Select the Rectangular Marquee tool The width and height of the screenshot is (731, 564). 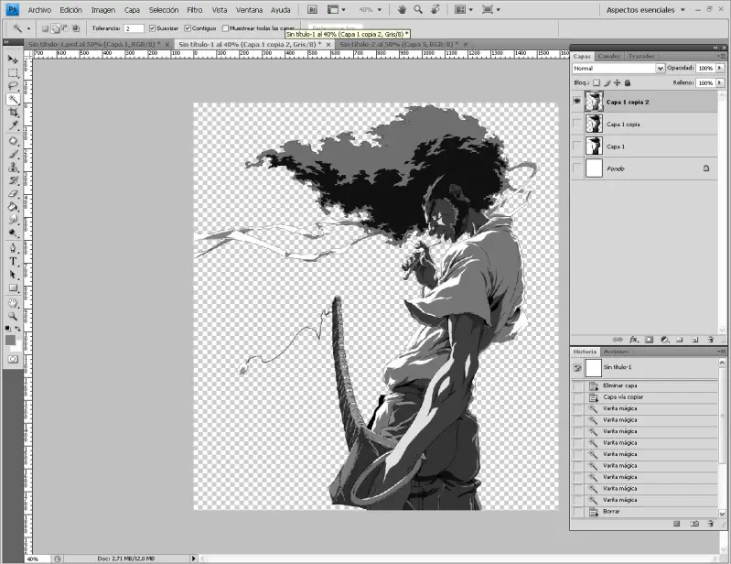[x=13, y=73]
